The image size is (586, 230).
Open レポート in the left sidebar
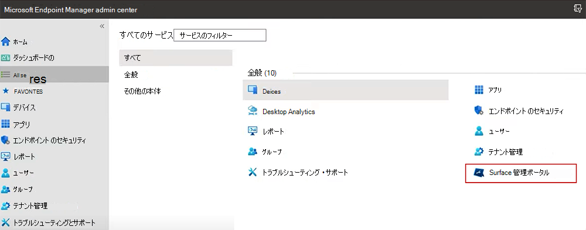24,157
